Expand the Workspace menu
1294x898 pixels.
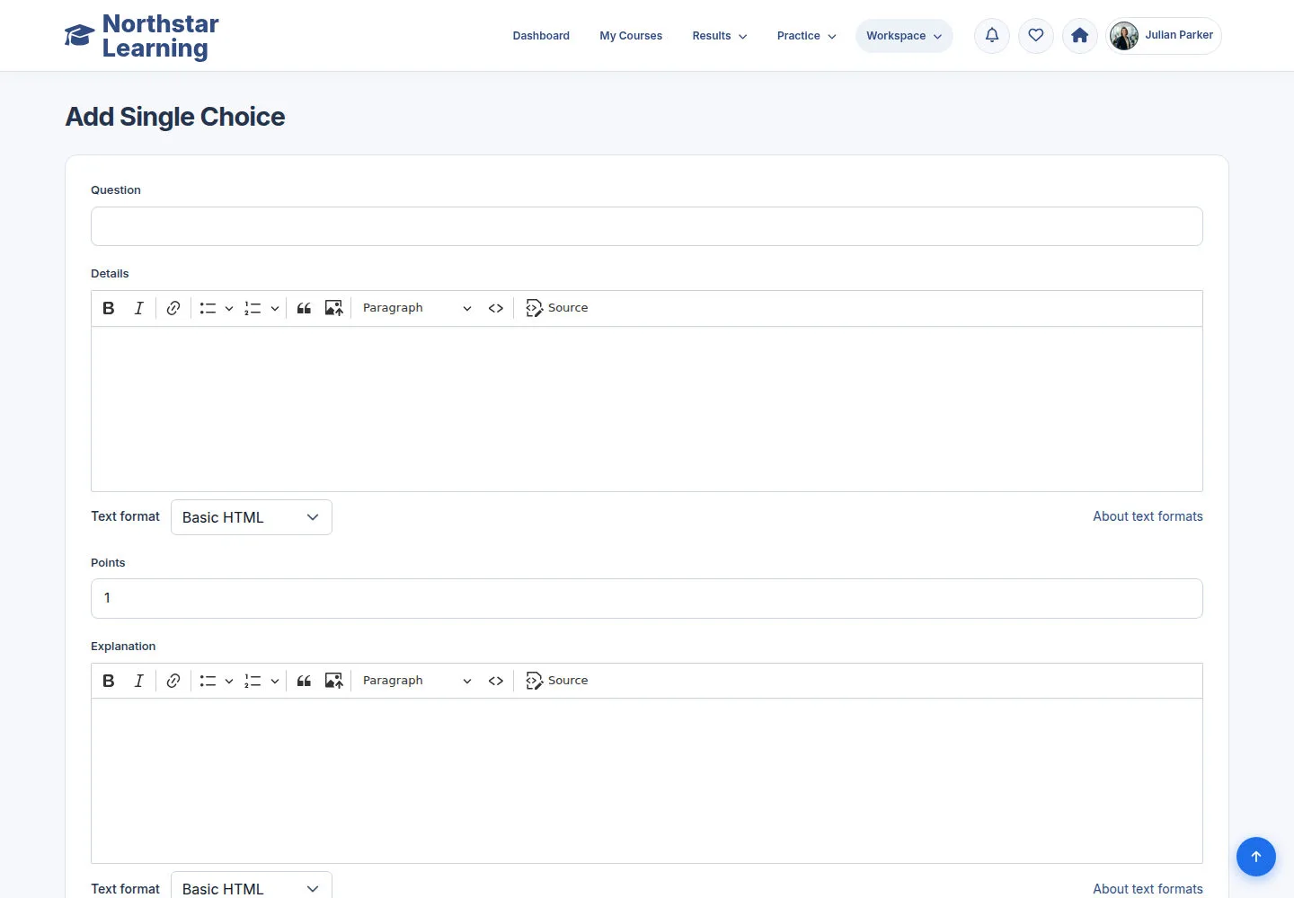904,36
